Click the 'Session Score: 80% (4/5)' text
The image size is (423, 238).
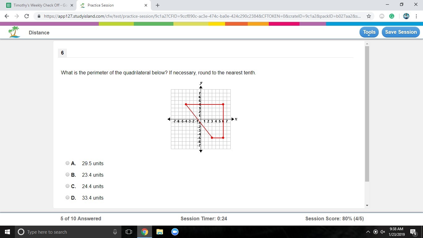[x=334, y=219]
